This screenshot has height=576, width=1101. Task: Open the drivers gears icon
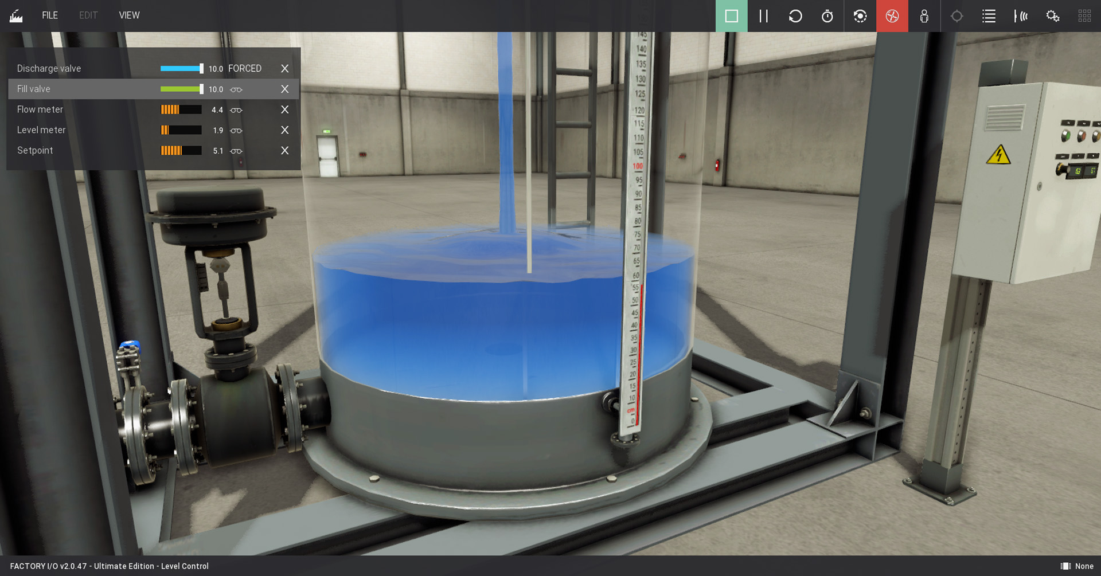pos(1052,16)
